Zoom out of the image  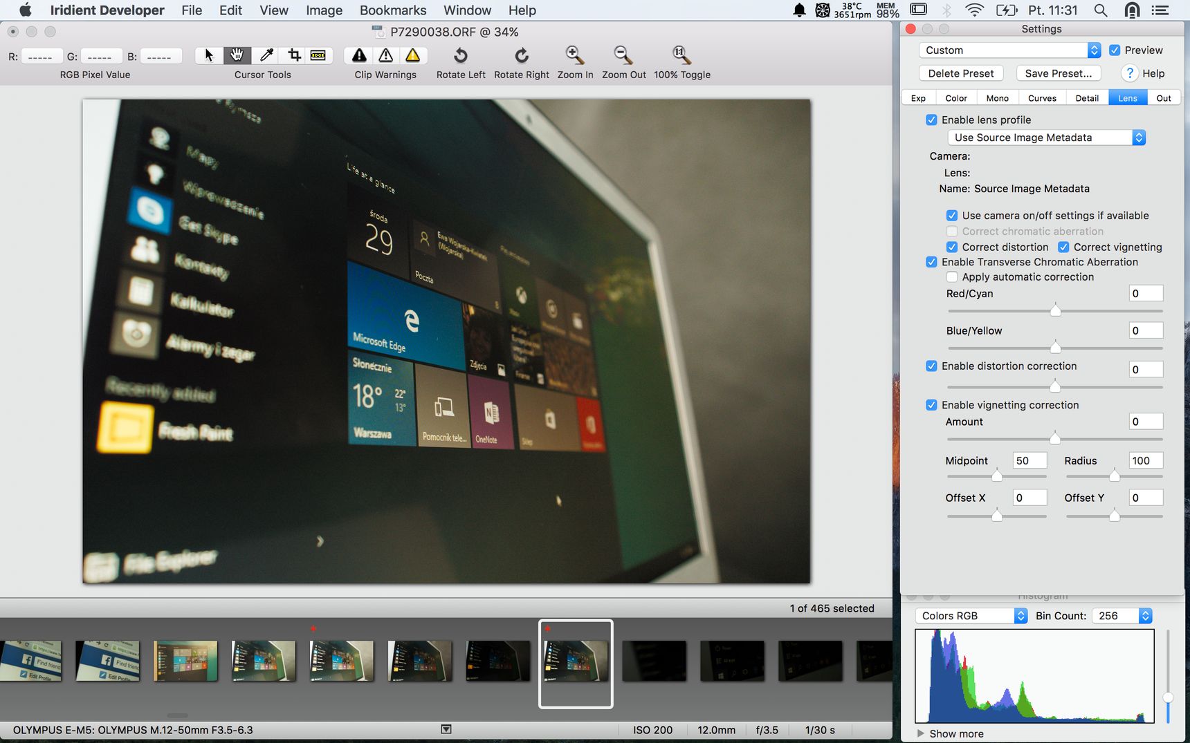[x=623, y=55]
